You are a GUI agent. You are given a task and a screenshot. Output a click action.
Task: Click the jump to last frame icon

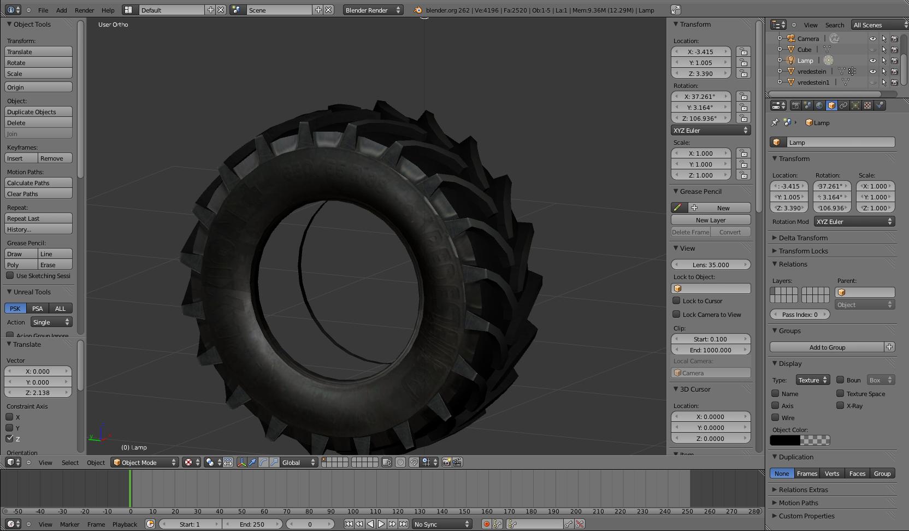point(403,524)
